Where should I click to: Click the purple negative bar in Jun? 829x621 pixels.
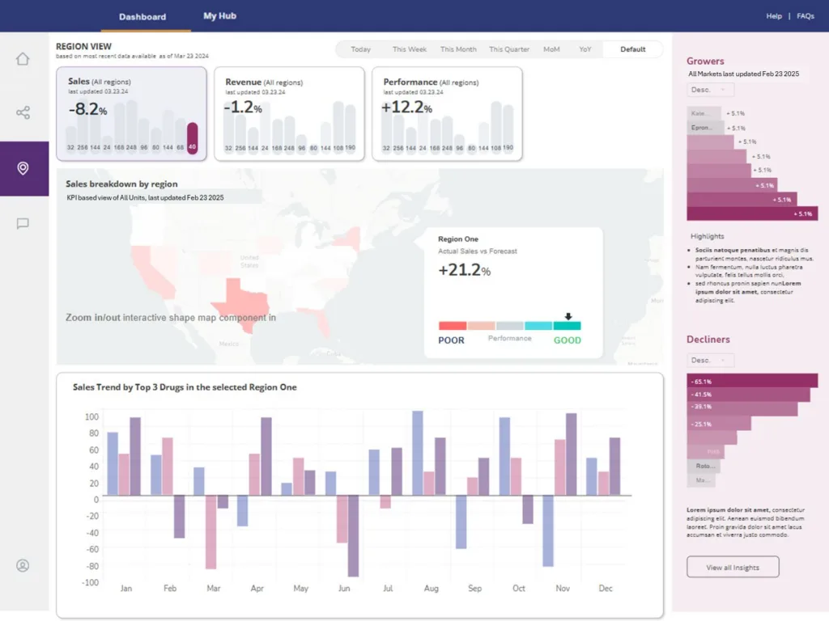tap(353, 535)
